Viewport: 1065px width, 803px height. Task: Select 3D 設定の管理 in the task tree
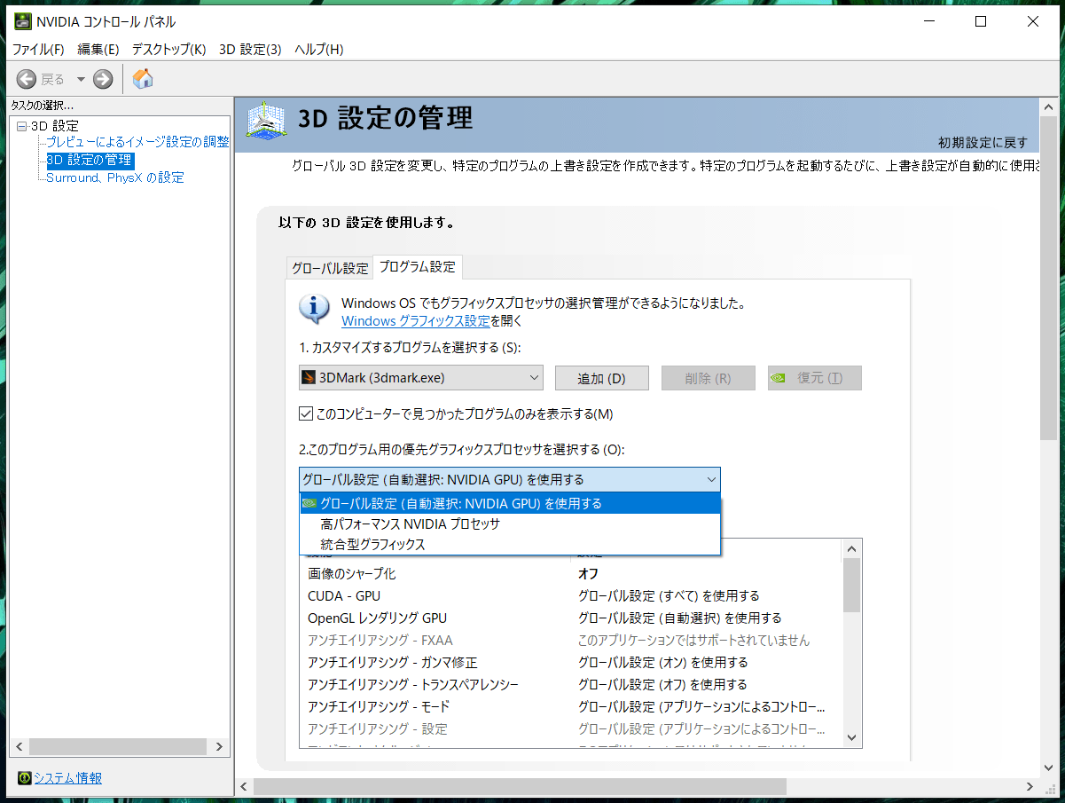tap(90, 160)
